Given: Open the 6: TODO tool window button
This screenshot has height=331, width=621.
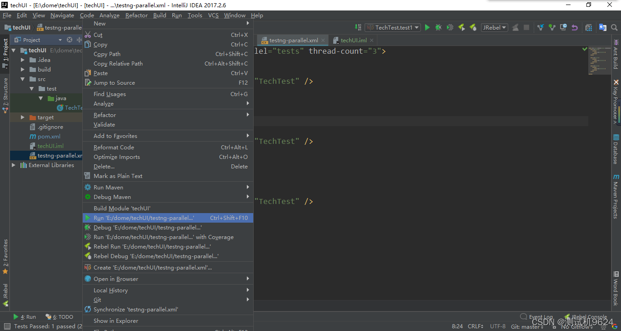Looking at the screenshot, I should pos(60,317).
